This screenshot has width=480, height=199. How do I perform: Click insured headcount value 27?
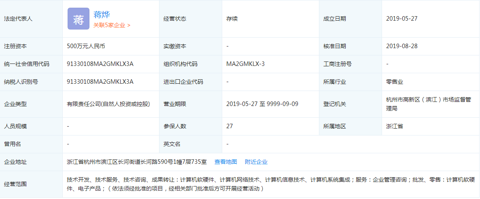click(229, 126)
